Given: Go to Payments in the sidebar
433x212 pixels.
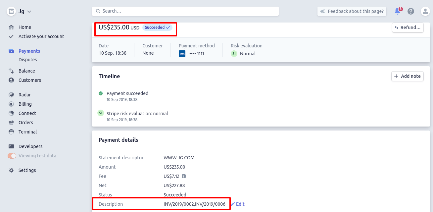Looking at the screenshot, I should (29, 51).
